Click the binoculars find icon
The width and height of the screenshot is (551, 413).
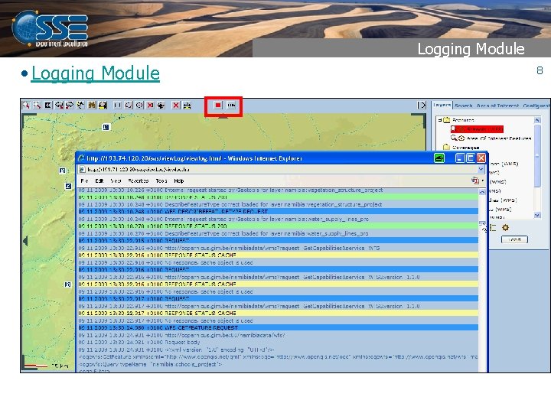pos(92,105)
